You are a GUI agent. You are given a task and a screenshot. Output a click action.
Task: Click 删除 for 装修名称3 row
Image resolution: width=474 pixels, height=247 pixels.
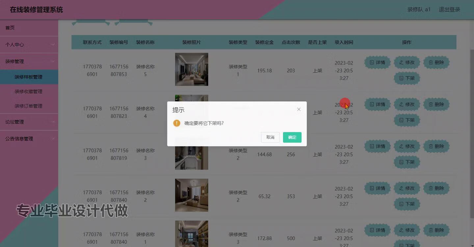click(436, 146)
